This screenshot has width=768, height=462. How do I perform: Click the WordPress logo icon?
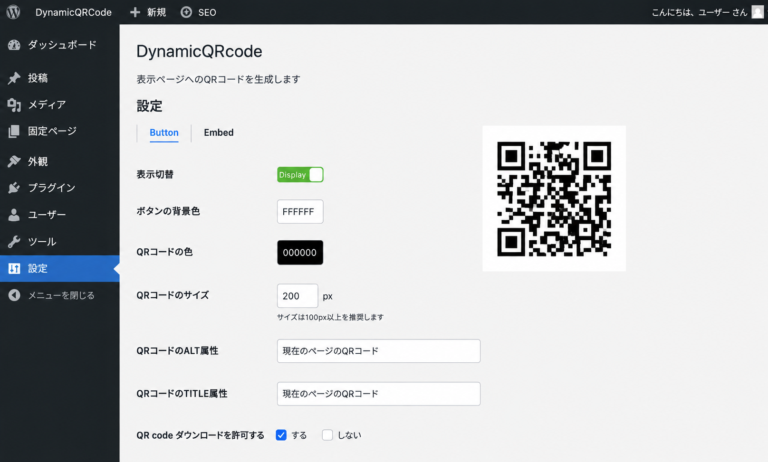pyautogui.click(x=13, y=12)
